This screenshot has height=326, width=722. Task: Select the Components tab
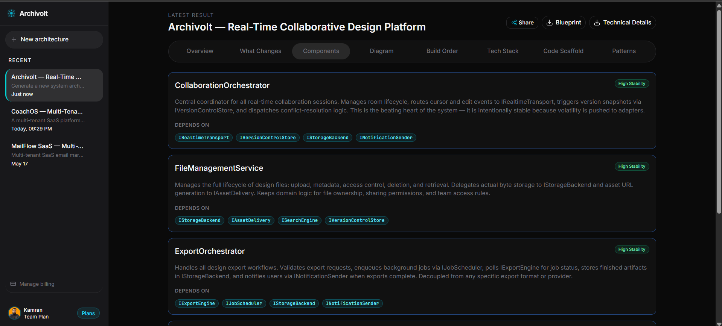coord(321,51)
